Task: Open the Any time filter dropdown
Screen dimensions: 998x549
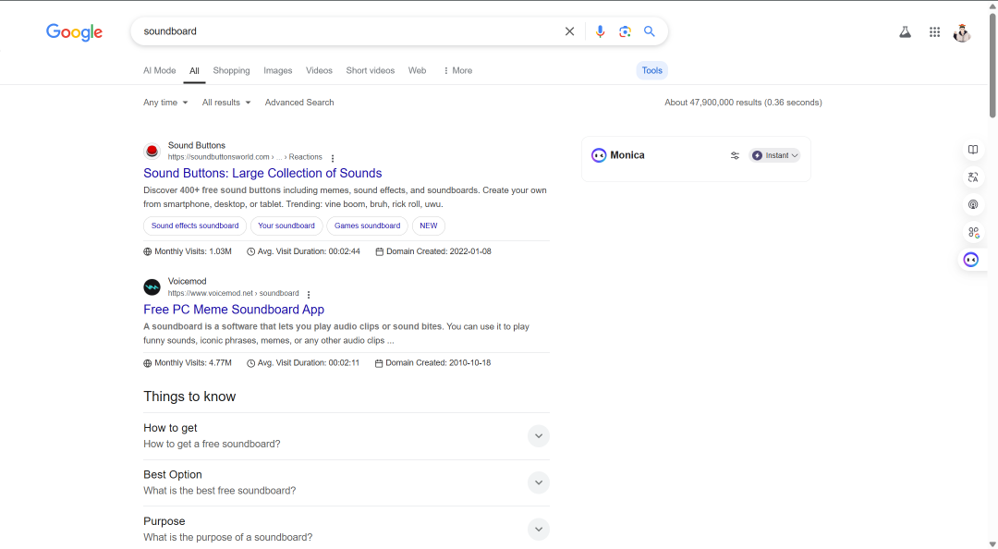Action: [165, 103]
